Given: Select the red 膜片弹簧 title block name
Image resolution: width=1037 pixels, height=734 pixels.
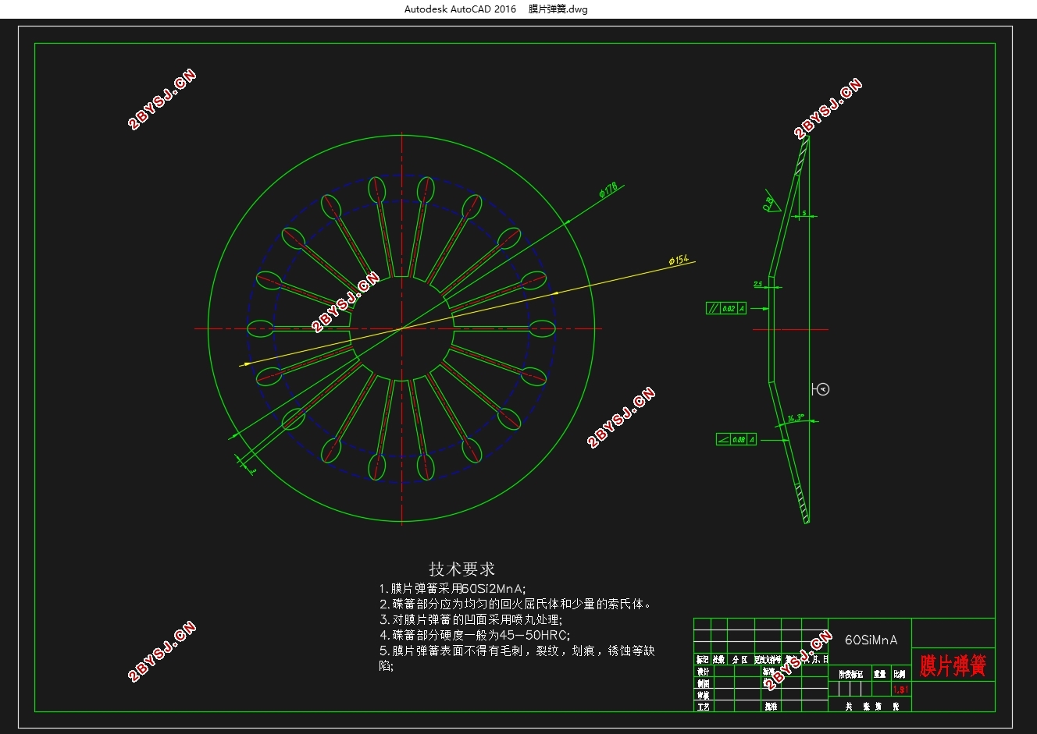Looking at the screenshot, I should [x=953, y=665].
